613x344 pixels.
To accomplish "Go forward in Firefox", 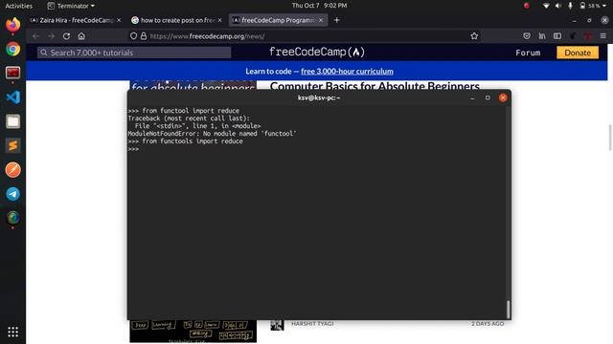I will click(x=51, y=36).
